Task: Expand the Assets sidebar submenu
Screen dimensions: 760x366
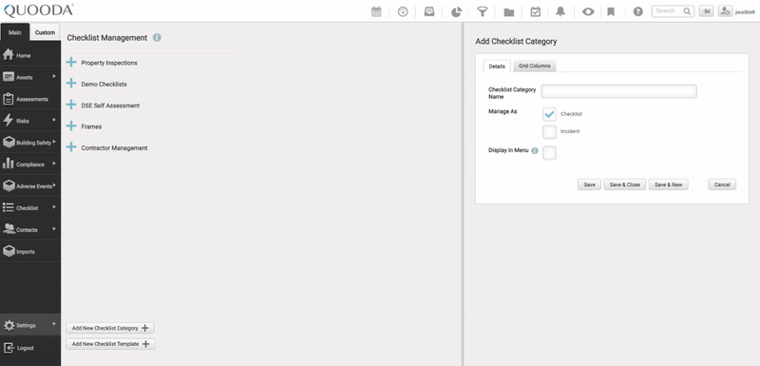Action: (x=54, y=77)
